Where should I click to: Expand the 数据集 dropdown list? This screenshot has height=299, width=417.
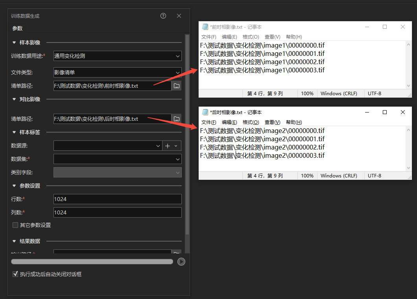(118, 159)
